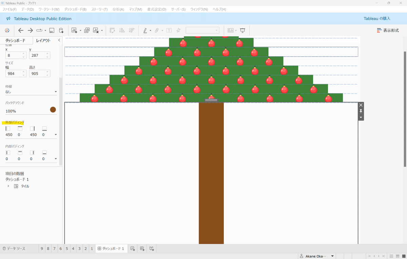
Task: Open the 枠線 border dropdown set to なし
Action: [31, 92]
